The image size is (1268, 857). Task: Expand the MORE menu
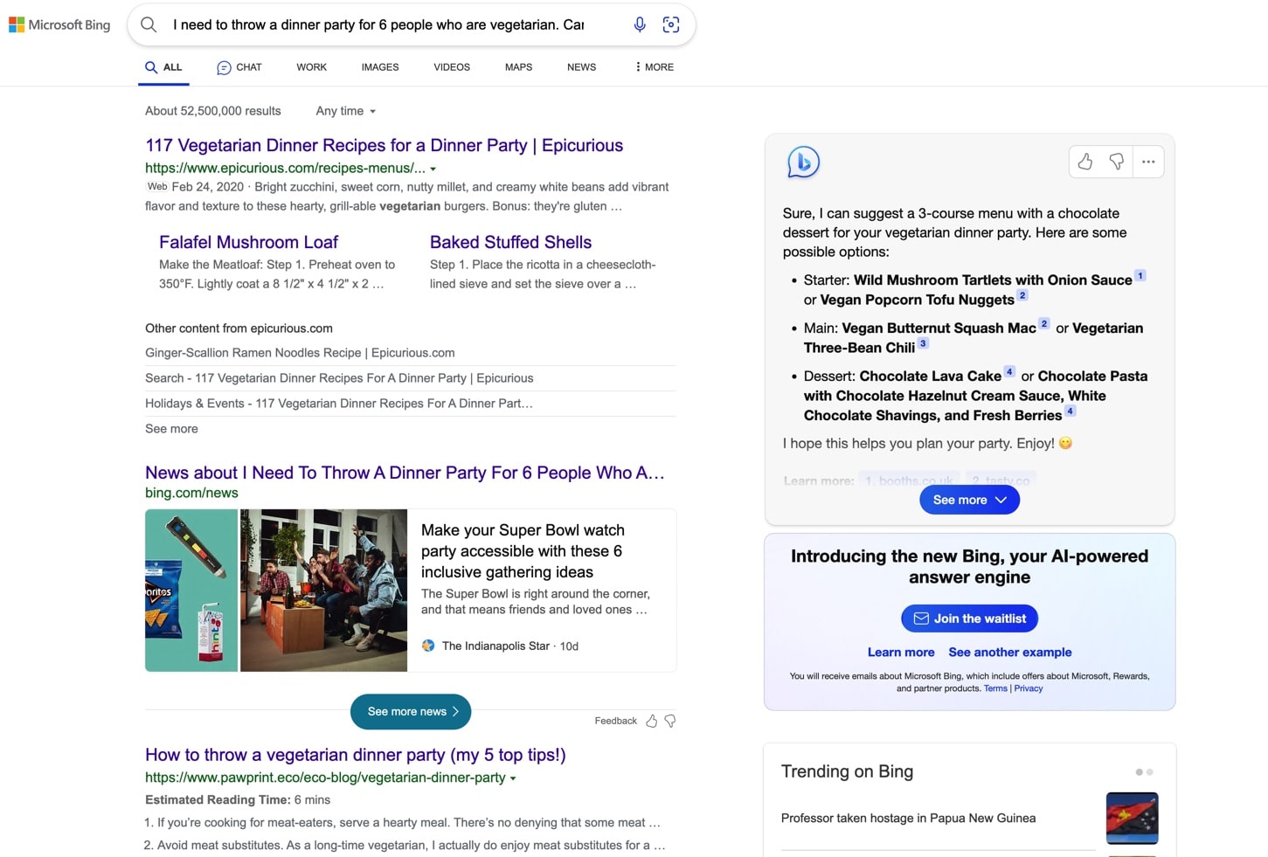click(x=655, y=67)
